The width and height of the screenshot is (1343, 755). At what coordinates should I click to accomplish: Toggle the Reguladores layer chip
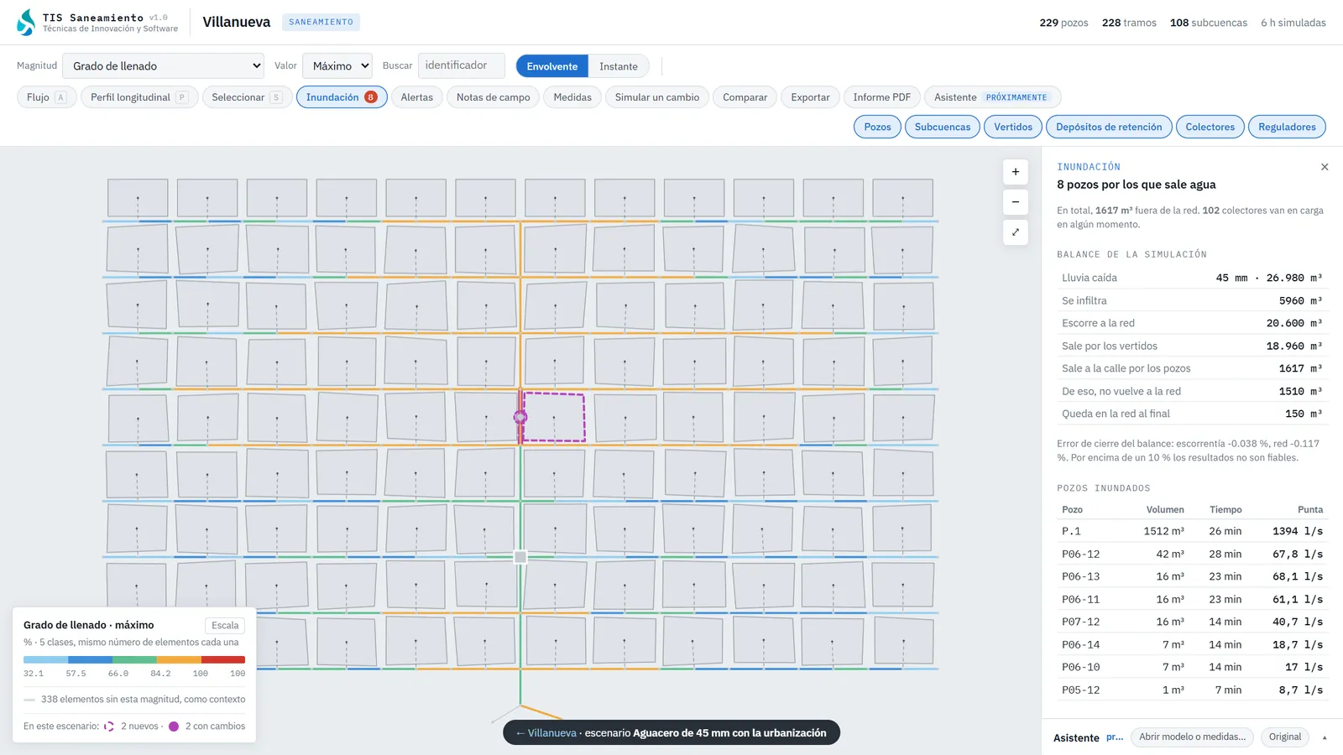(x=1287, y=127)
